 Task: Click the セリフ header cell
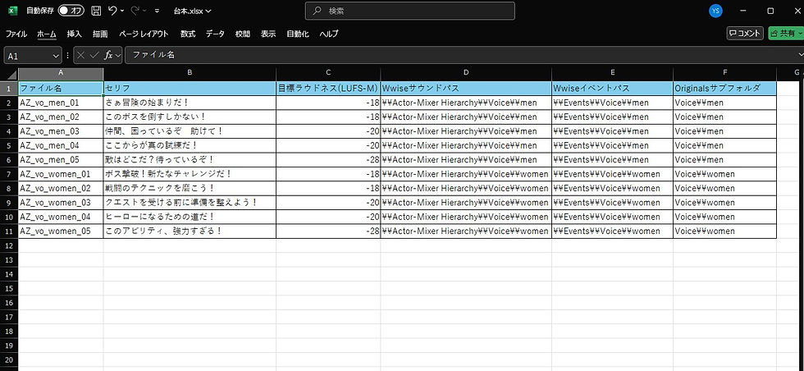[x=190, y=89]
